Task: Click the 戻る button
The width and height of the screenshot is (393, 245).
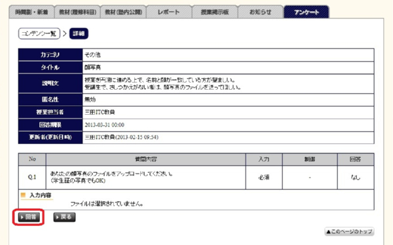Action: (64, 217)
